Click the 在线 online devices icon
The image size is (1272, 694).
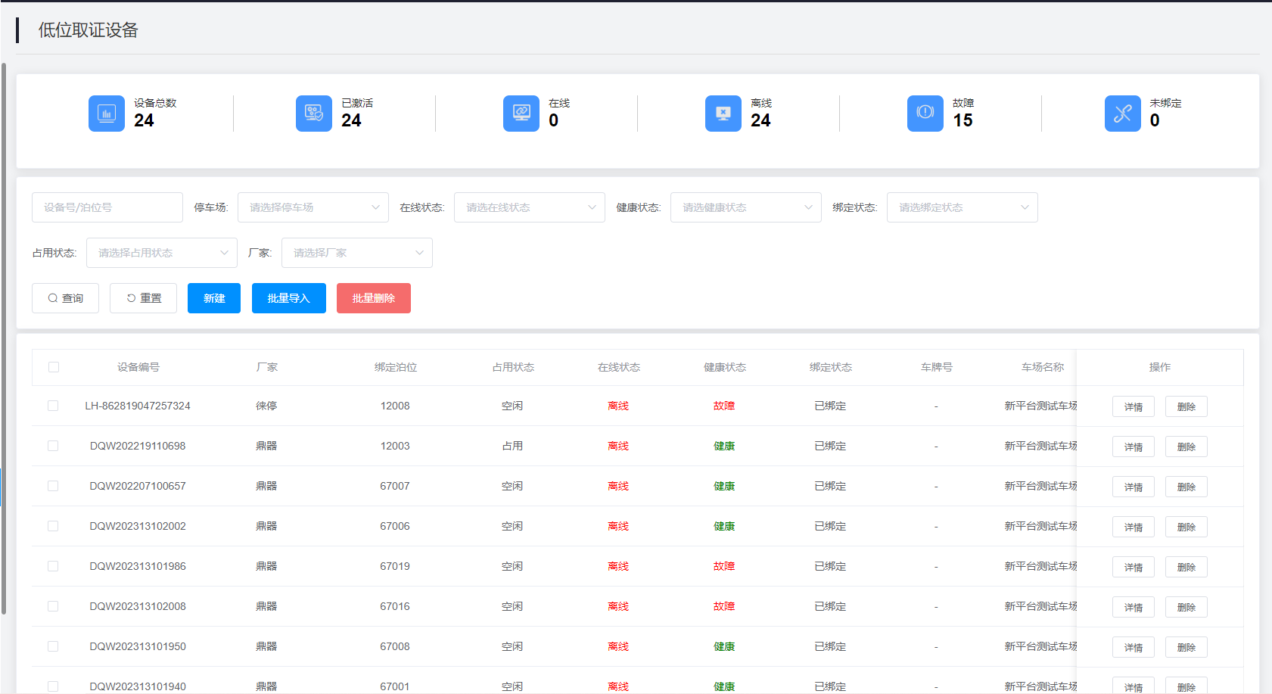click(521, 114)
